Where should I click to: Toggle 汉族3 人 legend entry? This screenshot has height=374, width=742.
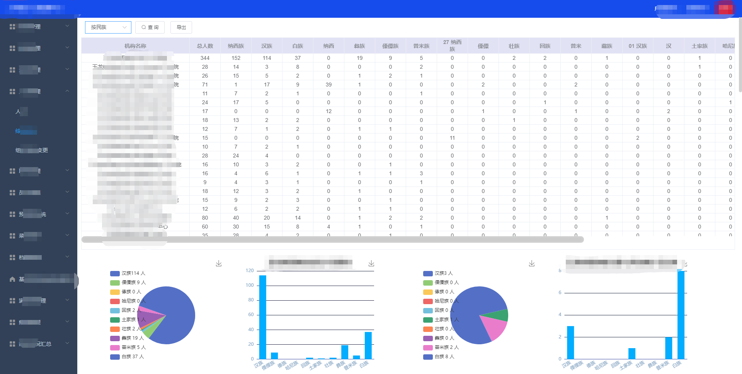pos(438,273)
